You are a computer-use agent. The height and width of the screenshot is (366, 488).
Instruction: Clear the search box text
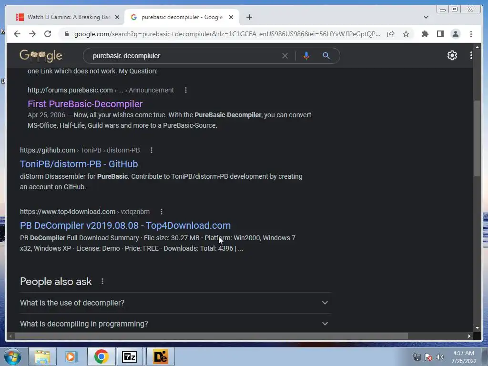pos(285,56)
